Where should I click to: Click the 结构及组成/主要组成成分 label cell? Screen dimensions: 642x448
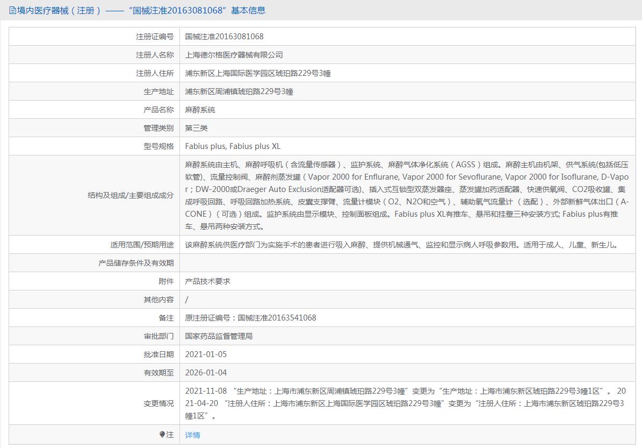click(94, 196)
